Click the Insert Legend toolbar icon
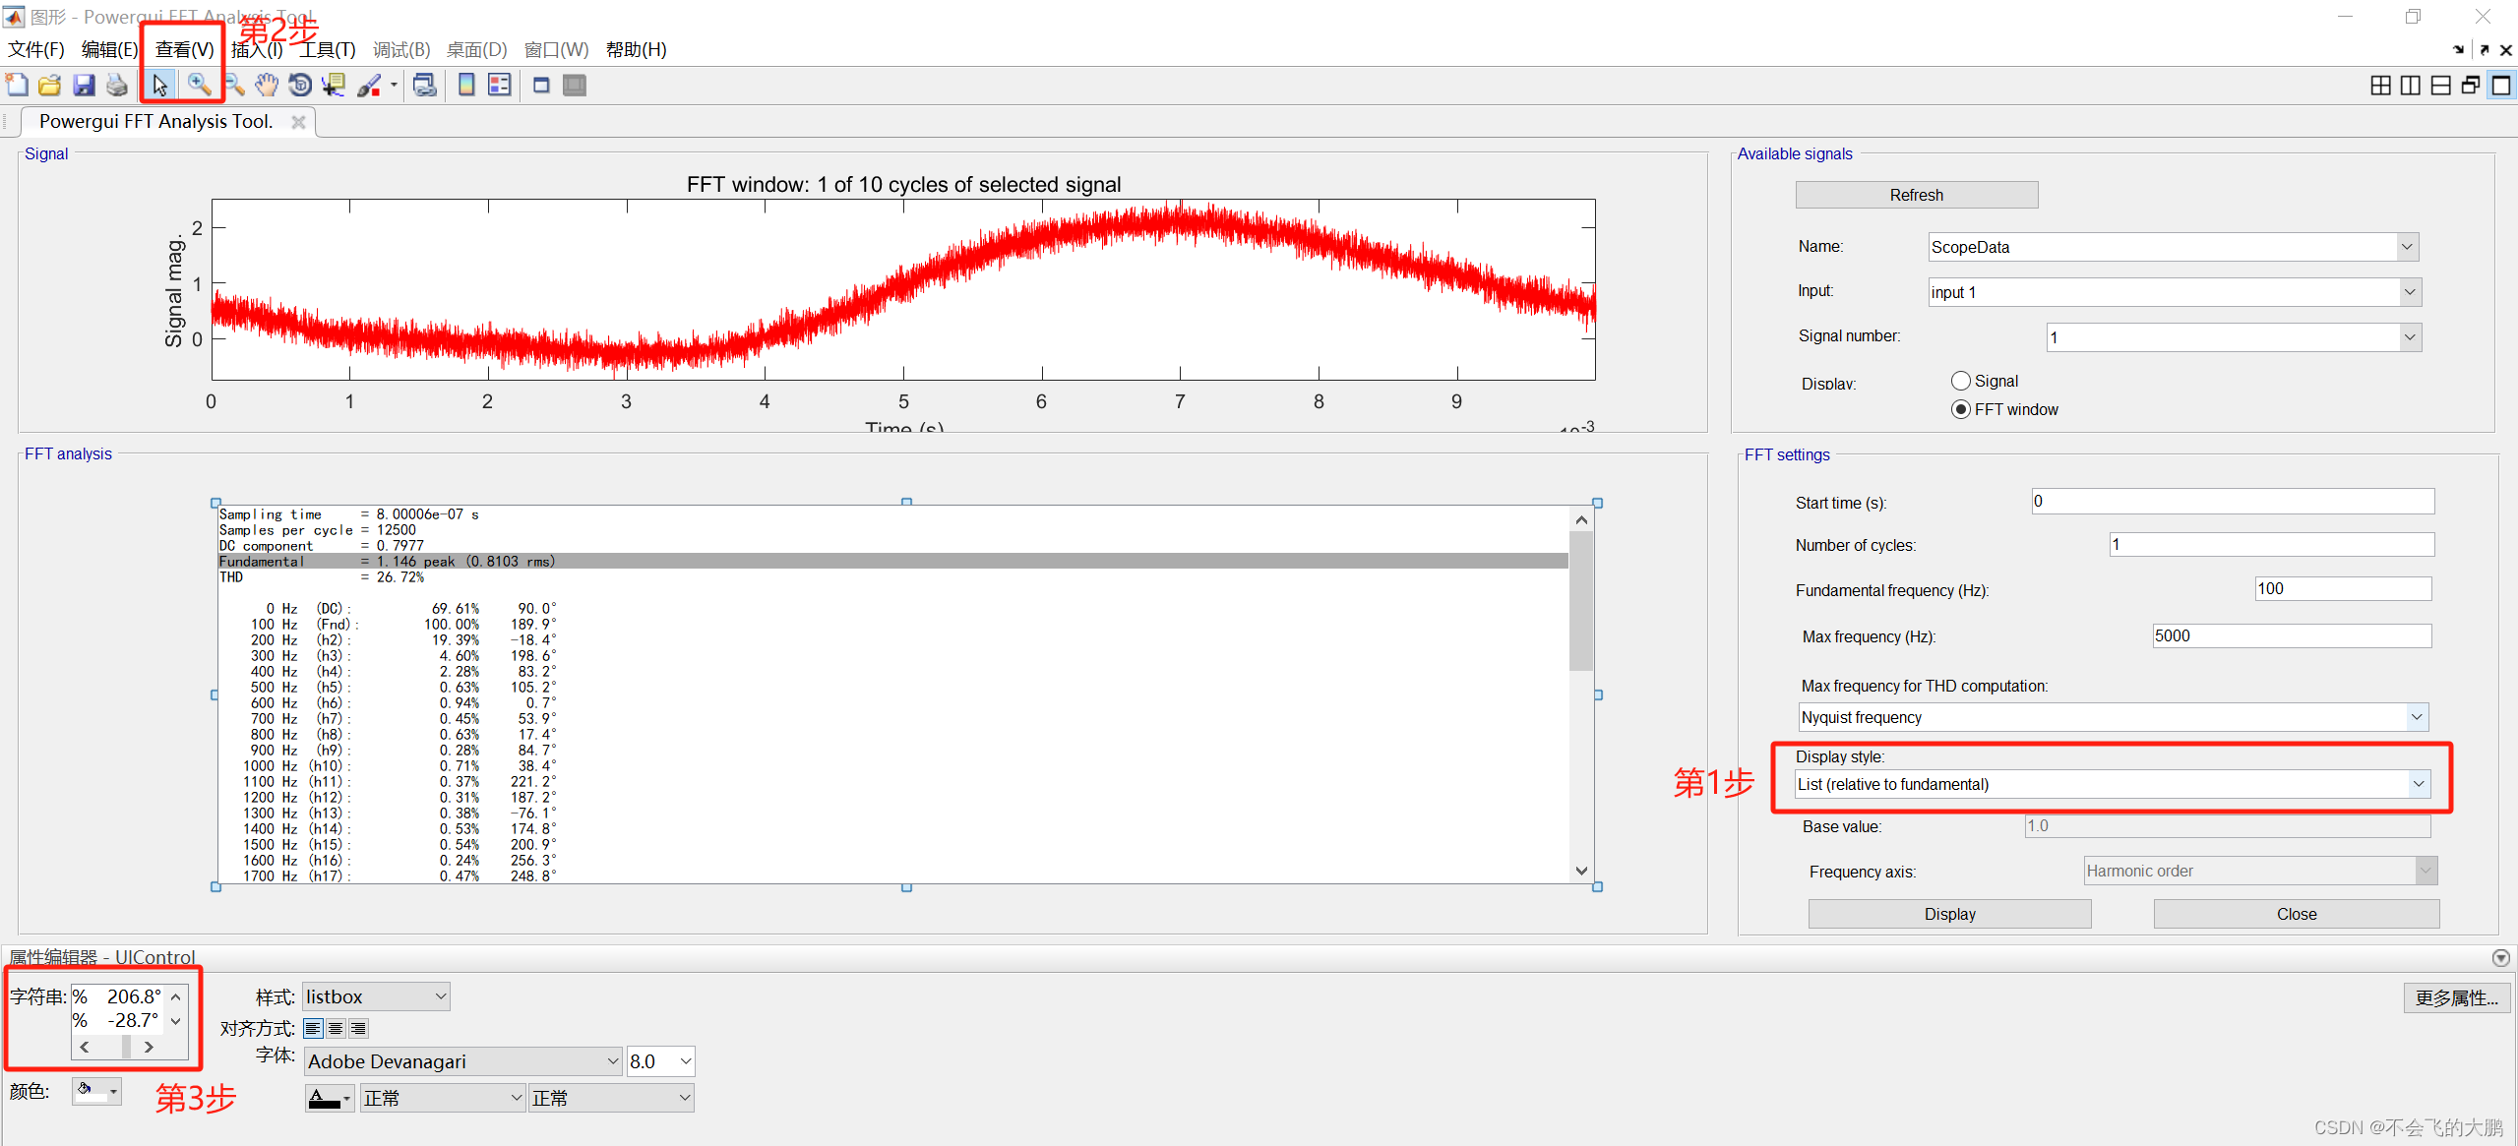 tap(500, 86)
